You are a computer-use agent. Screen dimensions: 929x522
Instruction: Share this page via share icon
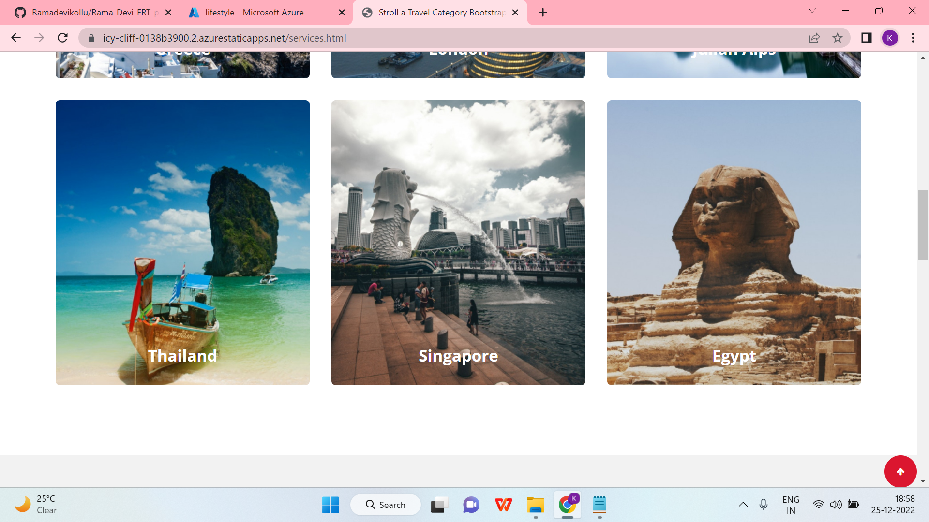coord(814,38)
